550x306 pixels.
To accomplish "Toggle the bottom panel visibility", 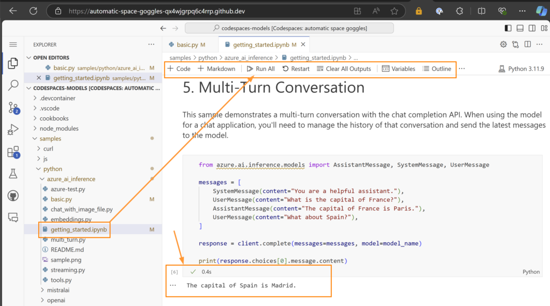I will [519, 28].
